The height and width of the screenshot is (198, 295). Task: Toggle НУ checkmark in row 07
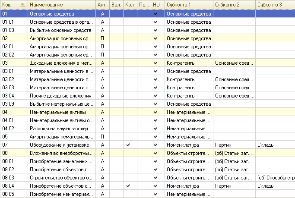pyautogui.click(x=155, y=145)
